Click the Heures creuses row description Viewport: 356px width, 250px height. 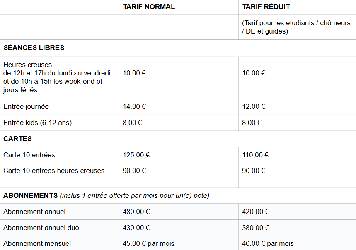pyautogui.click(x=57, y=77)
